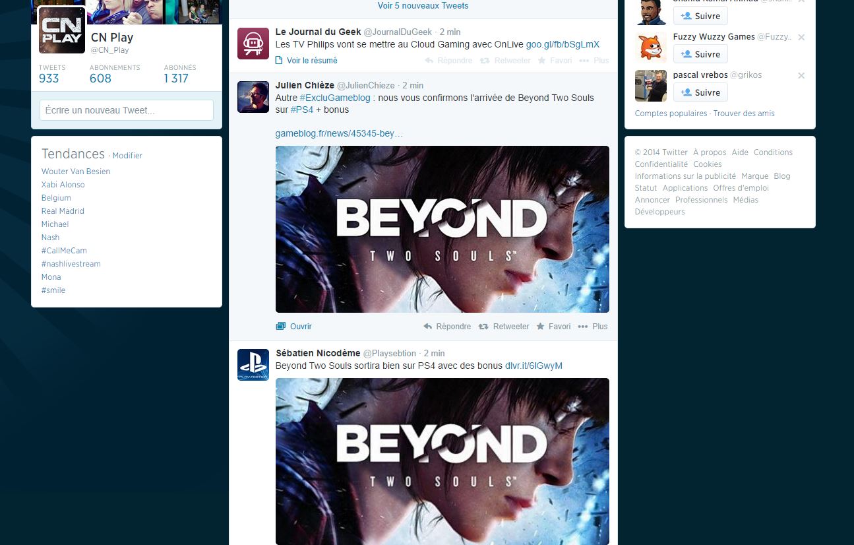Open Sébatien Nicodème name link
Image resolution: width=854 pixels, height=545 pixels.
318,354
